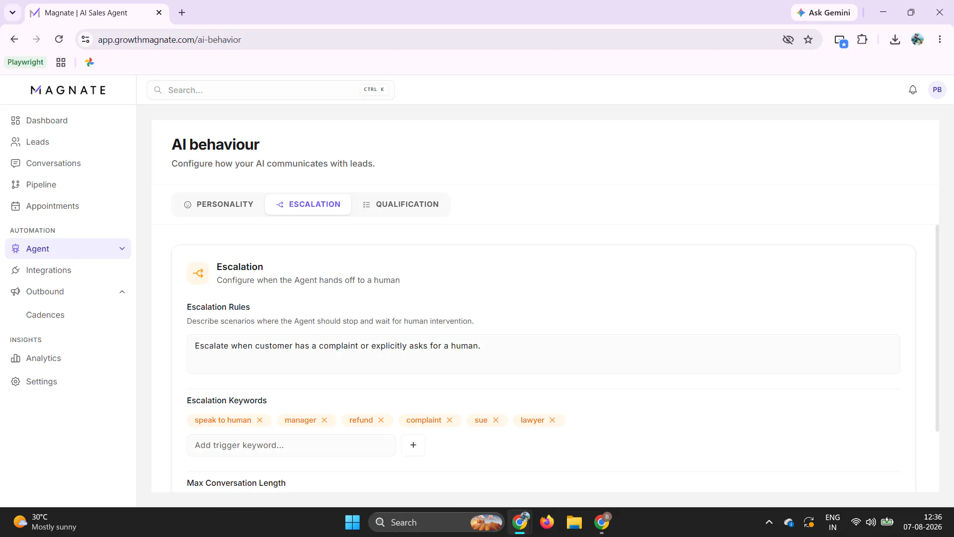This screenshot has height=537, width=954.
Task: Remove the 'manager' keyword tag
Action: point(324,420)
